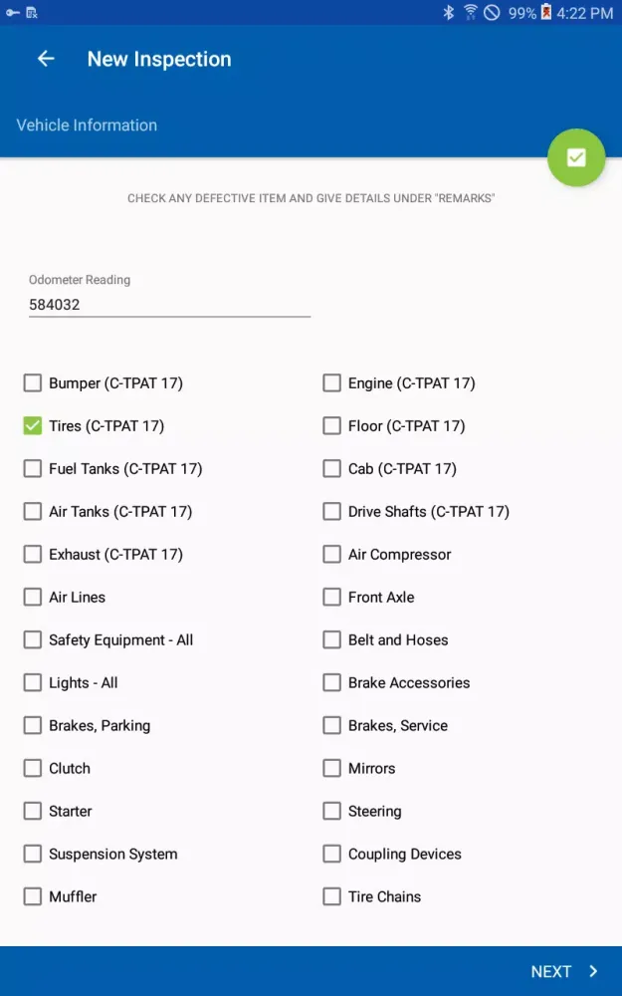Click the battery alert icon
622x996 pixels.
point(543,13)
